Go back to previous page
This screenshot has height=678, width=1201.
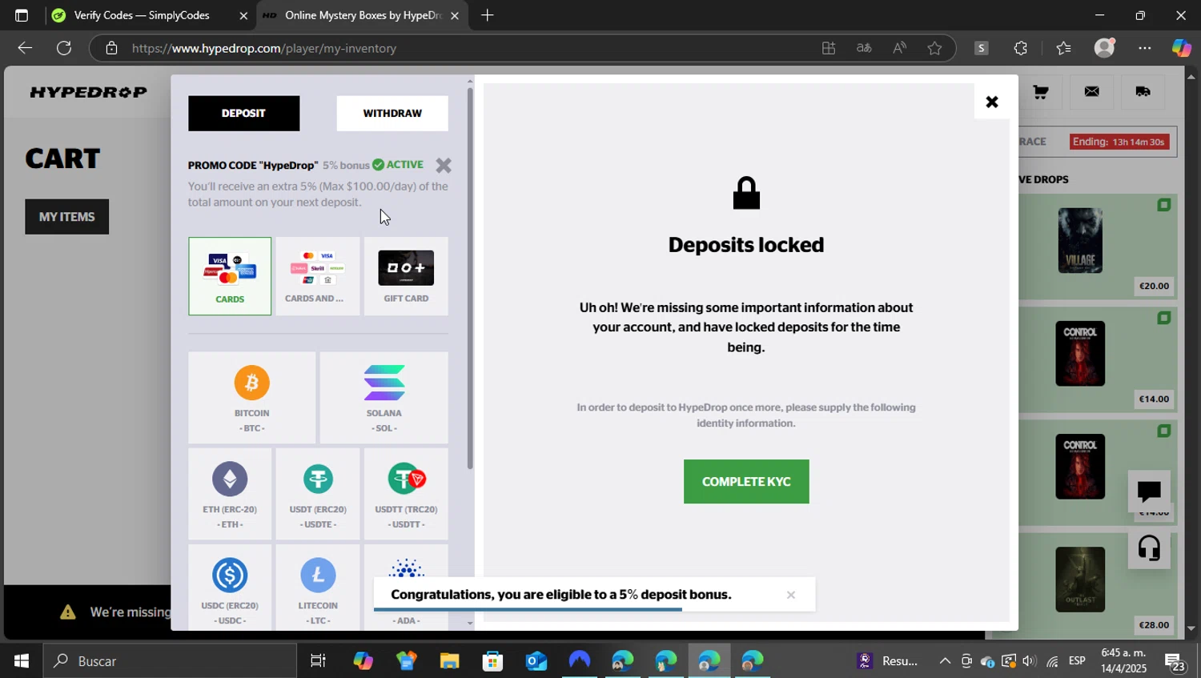click(25, 48)
